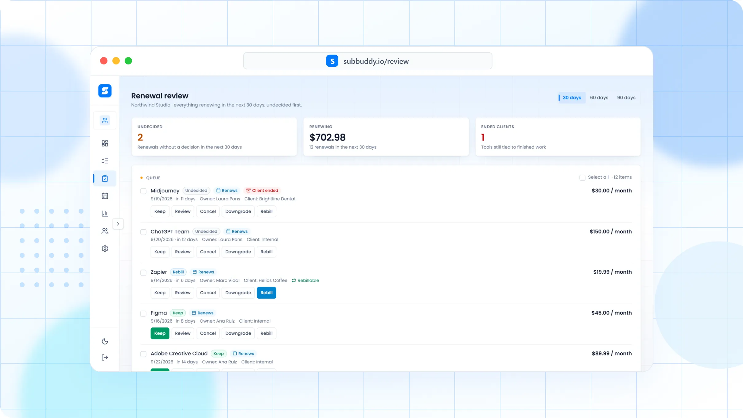Open the dashboard grid icon in sidebar

tap(105, 143)
